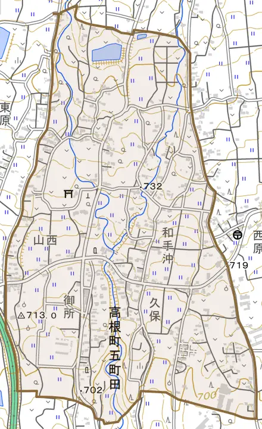Image resolution: width=262 pixels, height=429 pixels.
Task: Click the 東原 label on the left edge
Action: pyautogui.click(x=5, y=114)
